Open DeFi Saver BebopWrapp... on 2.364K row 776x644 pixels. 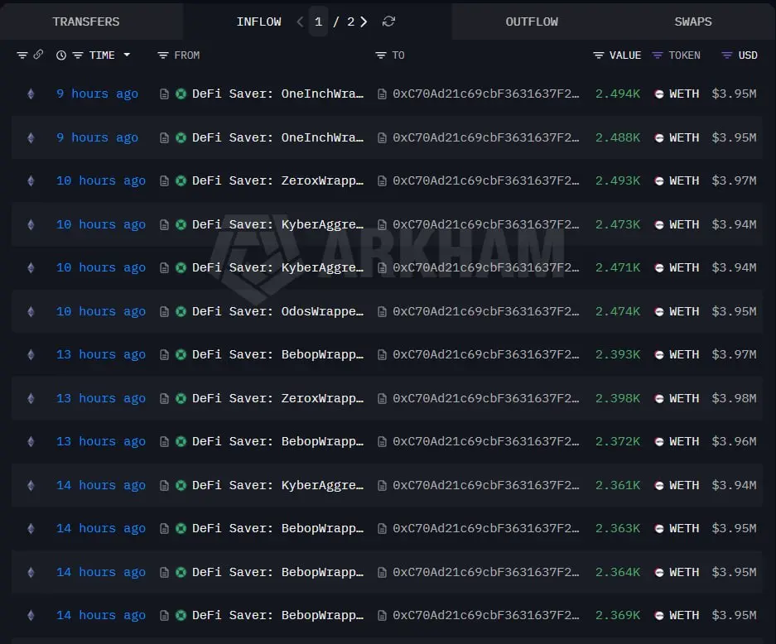pos(277,572)
